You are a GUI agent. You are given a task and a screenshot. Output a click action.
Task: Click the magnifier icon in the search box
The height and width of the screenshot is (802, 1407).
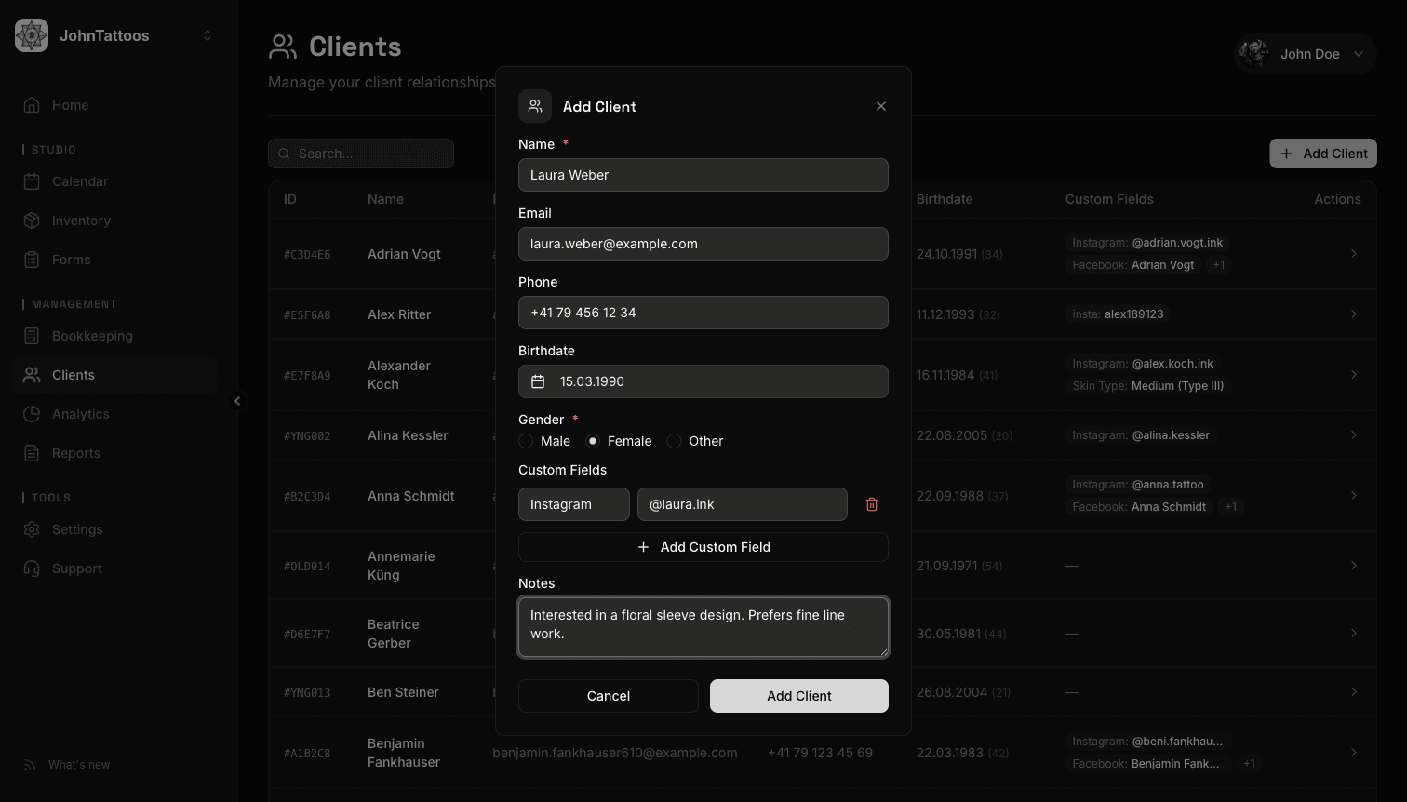point(284,153)
